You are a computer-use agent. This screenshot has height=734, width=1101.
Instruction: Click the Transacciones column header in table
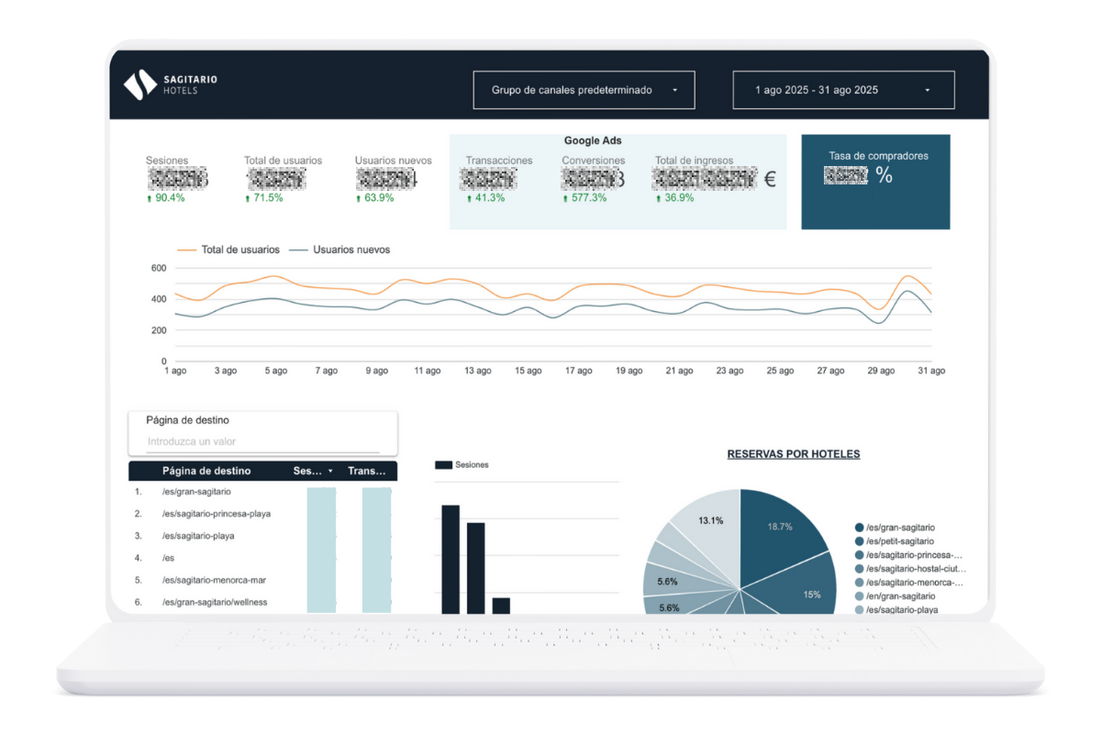pyautogui.click(x=366, y=471)
